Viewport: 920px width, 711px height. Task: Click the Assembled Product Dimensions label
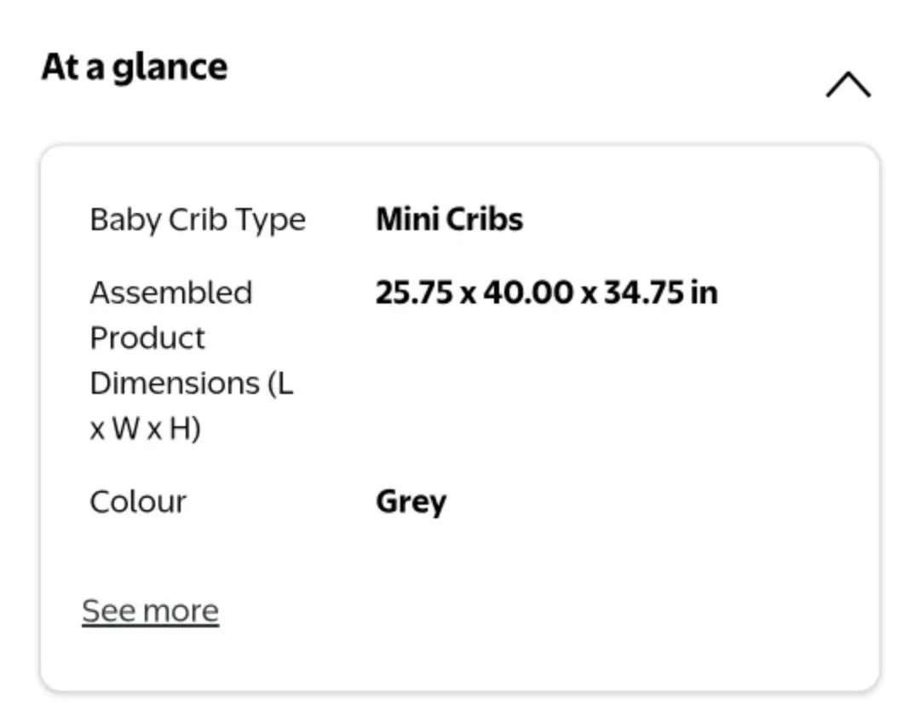coord(192,358)
